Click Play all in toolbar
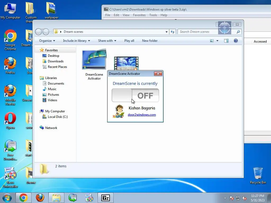 pyautogui.click(x=129, y=41)
